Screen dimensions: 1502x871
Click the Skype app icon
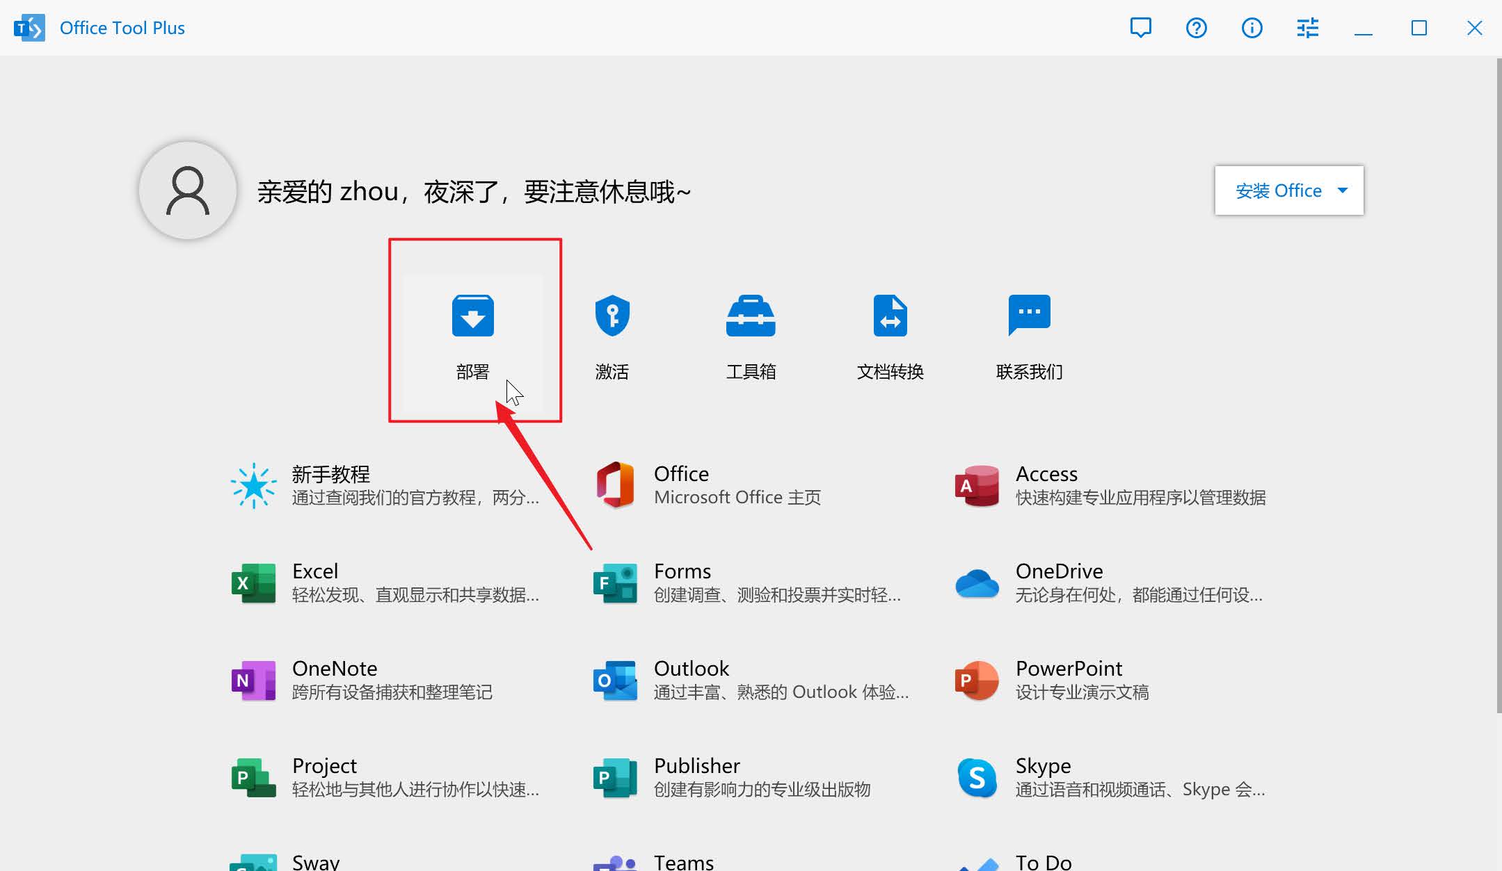(977, 777)
